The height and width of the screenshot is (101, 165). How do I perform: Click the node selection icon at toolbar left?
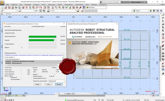coord(2,11)
